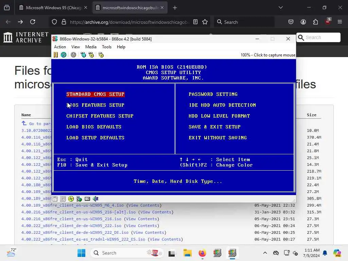Click the Windows taskbar Search box
The height and width of the screenshot is (261, 348).
tap(127, 253)
